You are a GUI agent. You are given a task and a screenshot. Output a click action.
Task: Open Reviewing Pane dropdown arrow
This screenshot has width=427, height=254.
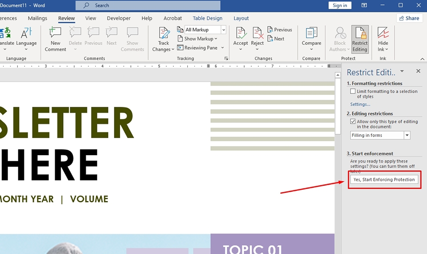click(x=222, y=48)
